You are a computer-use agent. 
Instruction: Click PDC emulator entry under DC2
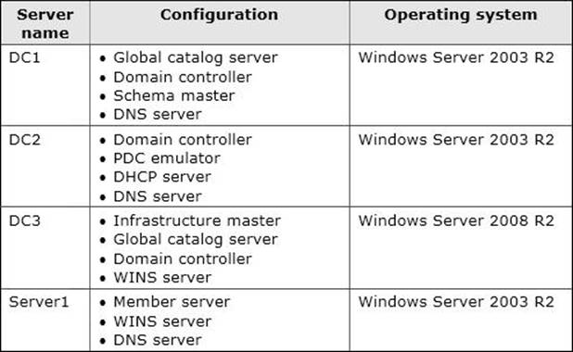[167, 158]
